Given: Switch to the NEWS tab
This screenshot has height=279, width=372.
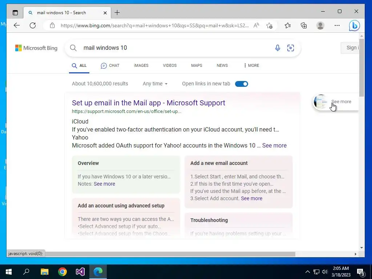Looking at the screenshot, I should (222, 65).
